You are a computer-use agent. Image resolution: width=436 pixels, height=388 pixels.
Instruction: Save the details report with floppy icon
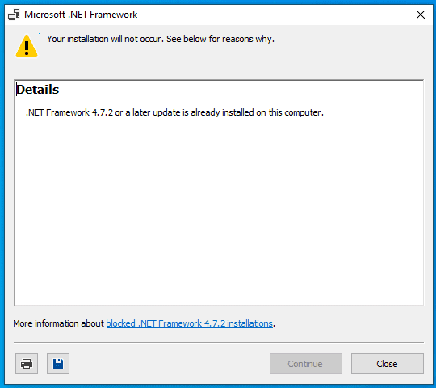58,364
